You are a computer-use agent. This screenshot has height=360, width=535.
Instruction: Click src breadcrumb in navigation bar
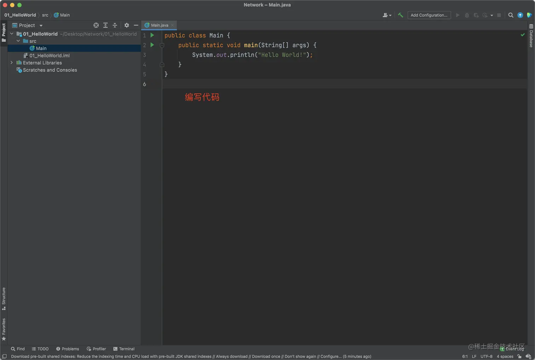[45, 15]
